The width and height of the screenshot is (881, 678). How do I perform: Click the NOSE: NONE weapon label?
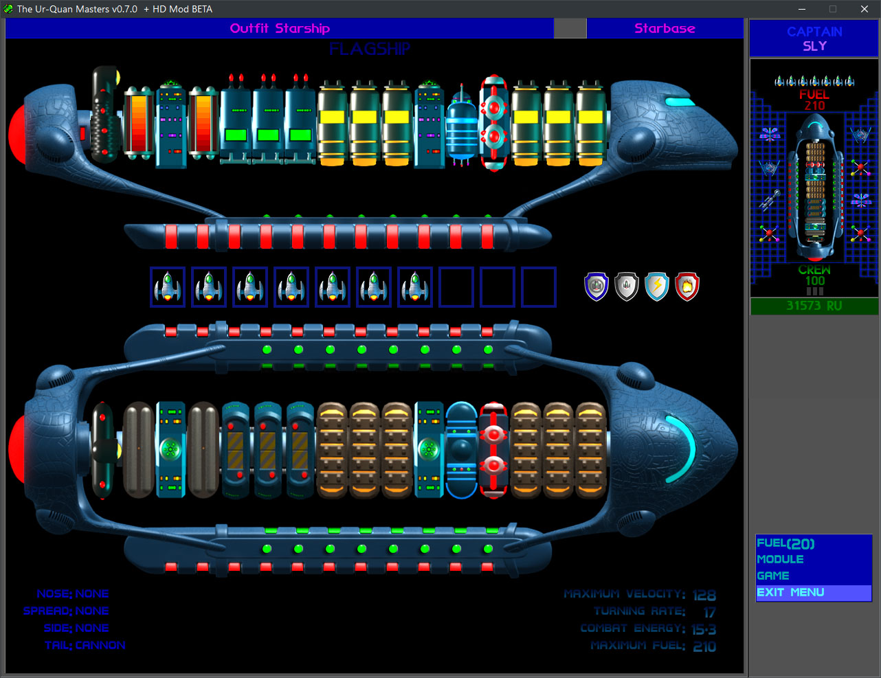point(73,594)
